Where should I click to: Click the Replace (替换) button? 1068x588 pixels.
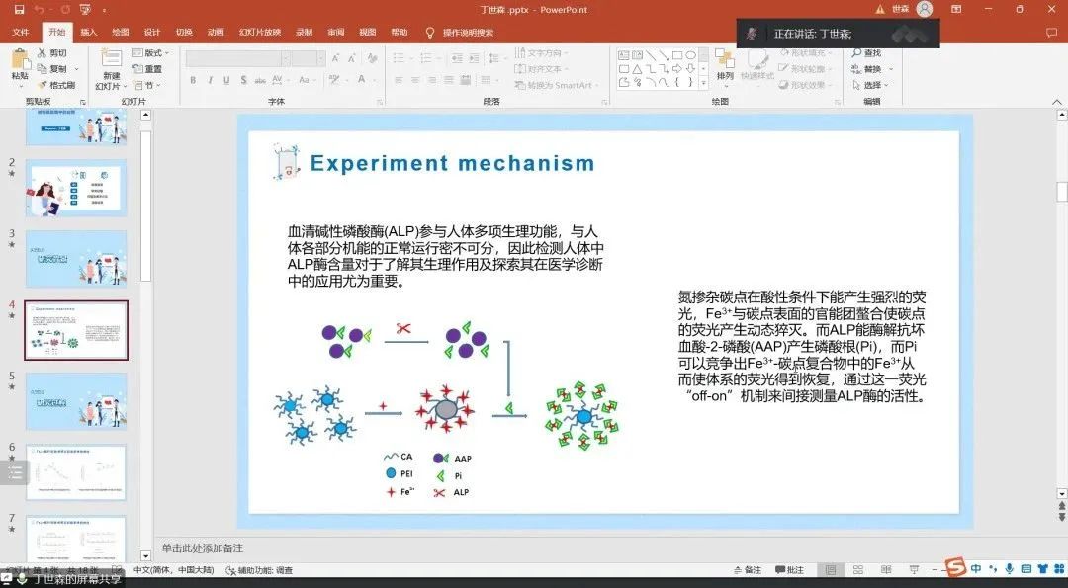click(872, 69)
